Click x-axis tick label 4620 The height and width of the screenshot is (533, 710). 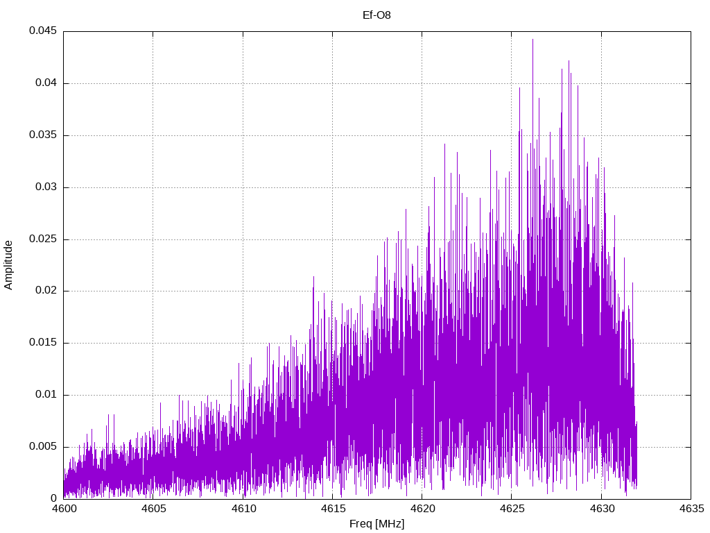[x=422, y=509]
